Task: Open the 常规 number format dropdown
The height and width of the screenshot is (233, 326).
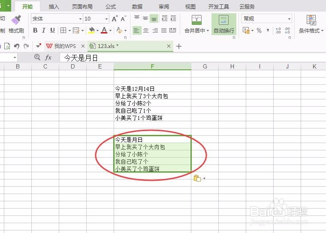Action: point(289,19)
